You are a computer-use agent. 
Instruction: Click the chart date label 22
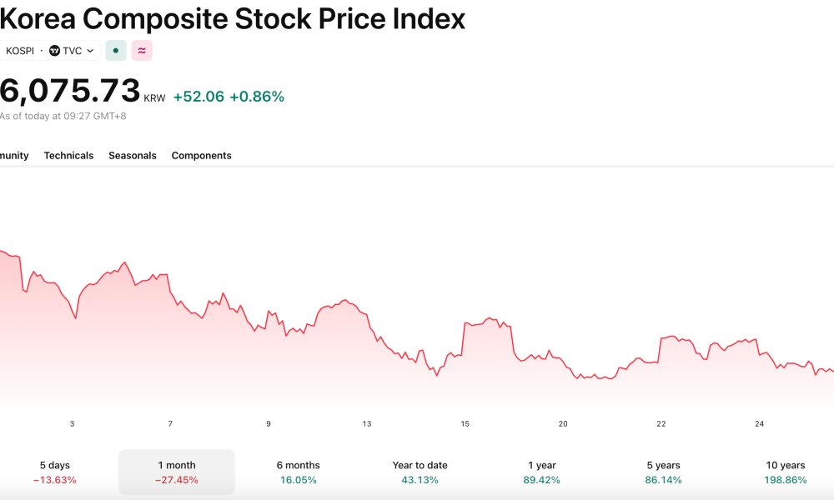(661, 423)
